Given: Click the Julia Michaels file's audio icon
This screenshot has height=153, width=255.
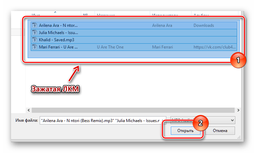Looking at the screenshot, I should coord(34,33).
